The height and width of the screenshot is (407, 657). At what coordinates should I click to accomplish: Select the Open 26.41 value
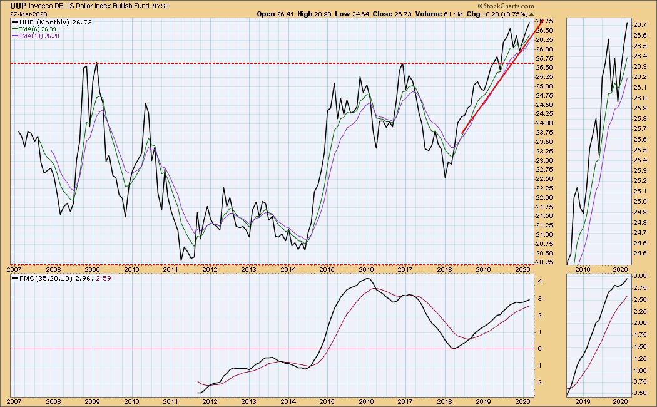275,14
